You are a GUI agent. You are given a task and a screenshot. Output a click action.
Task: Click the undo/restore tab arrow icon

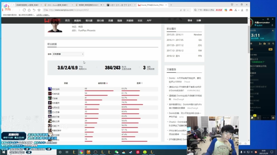34,10
